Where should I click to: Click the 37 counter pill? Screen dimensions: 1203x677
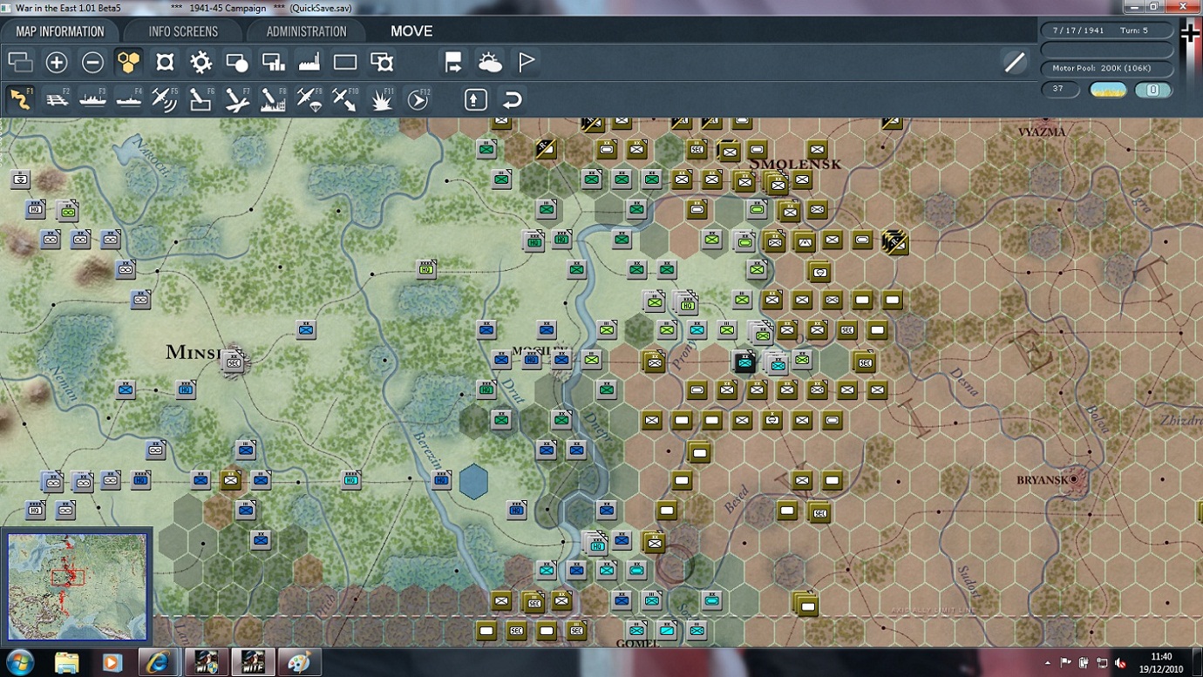coord(1059,89)
